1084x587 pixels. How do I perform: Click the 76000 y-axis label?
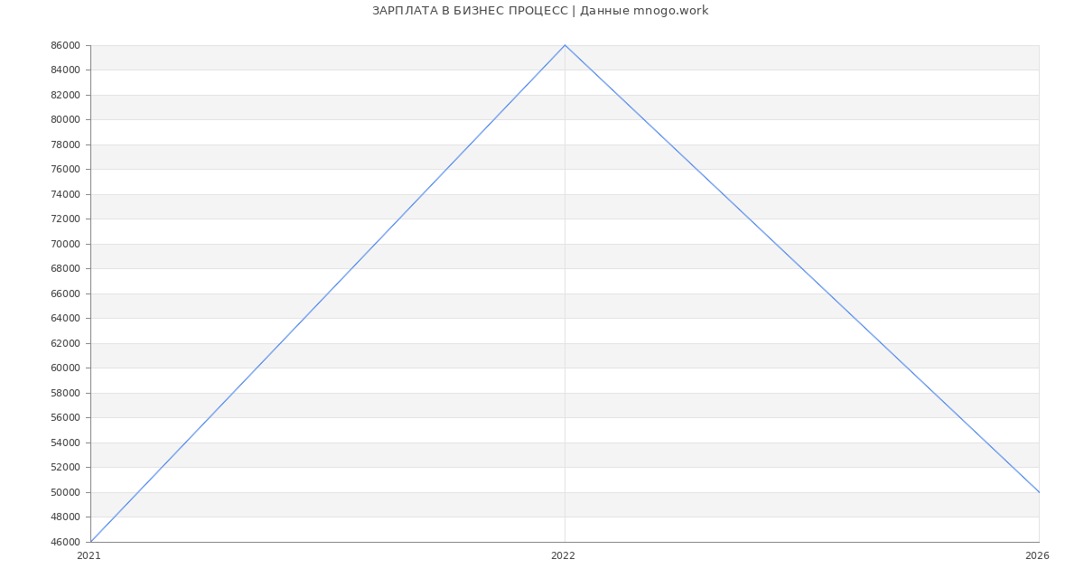click(66, 170)
